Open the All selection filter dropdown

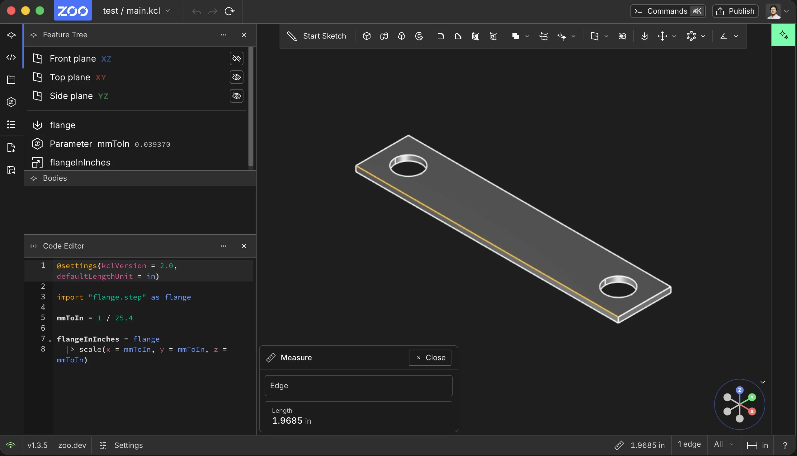click(724, 444)
